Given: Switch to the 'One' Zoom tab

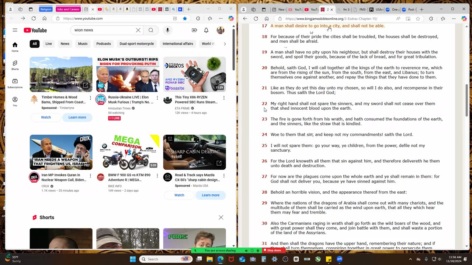Looking at the screenshot, I should (x=392, y=9).
